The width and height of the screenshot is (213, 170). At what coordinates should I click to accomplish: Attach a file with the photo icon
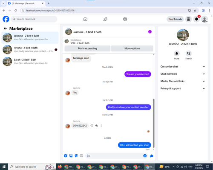click(x=71, y=156)
